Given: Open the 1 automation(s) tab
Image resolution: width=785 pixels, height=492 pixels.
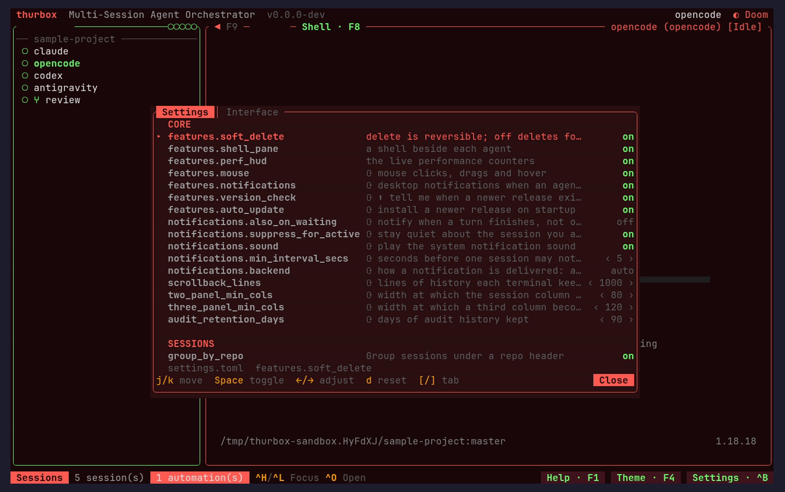Looking at the screenshot, I should point(199,478).
